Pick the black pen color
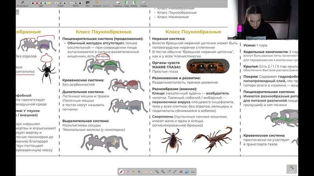 click(33, 3)
